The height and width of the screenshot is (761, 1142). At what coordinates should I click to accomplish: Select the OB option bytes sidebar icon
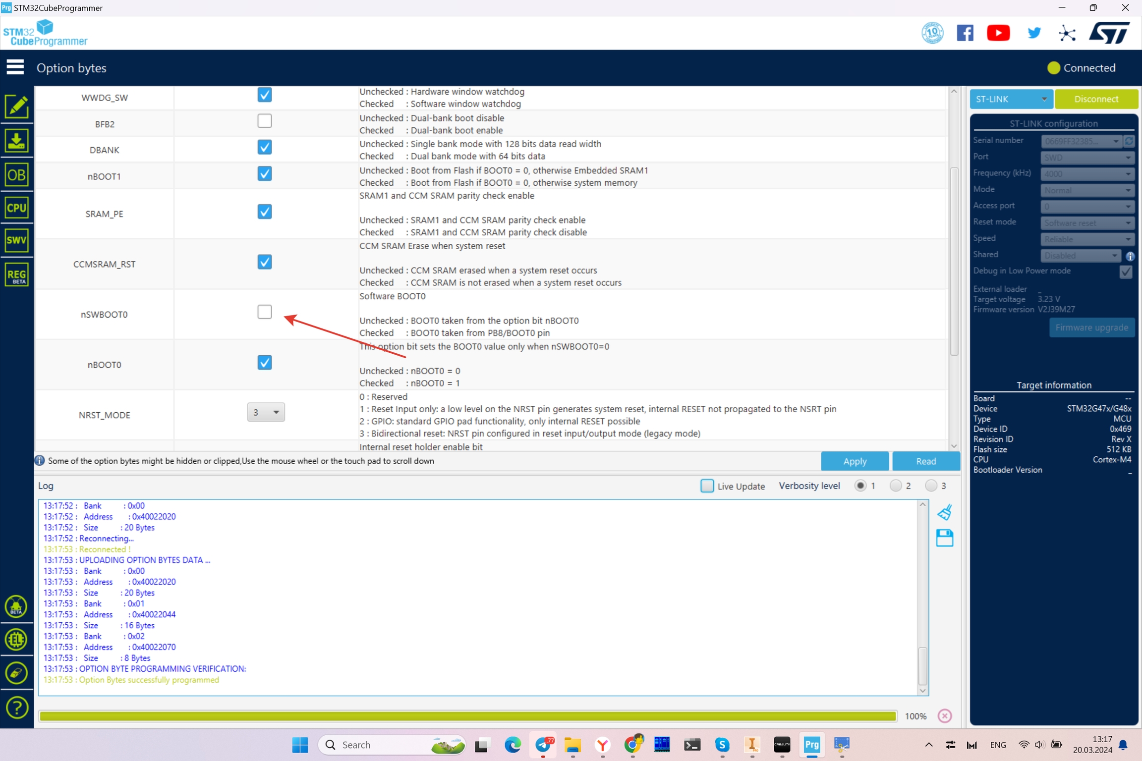[17, 175]
